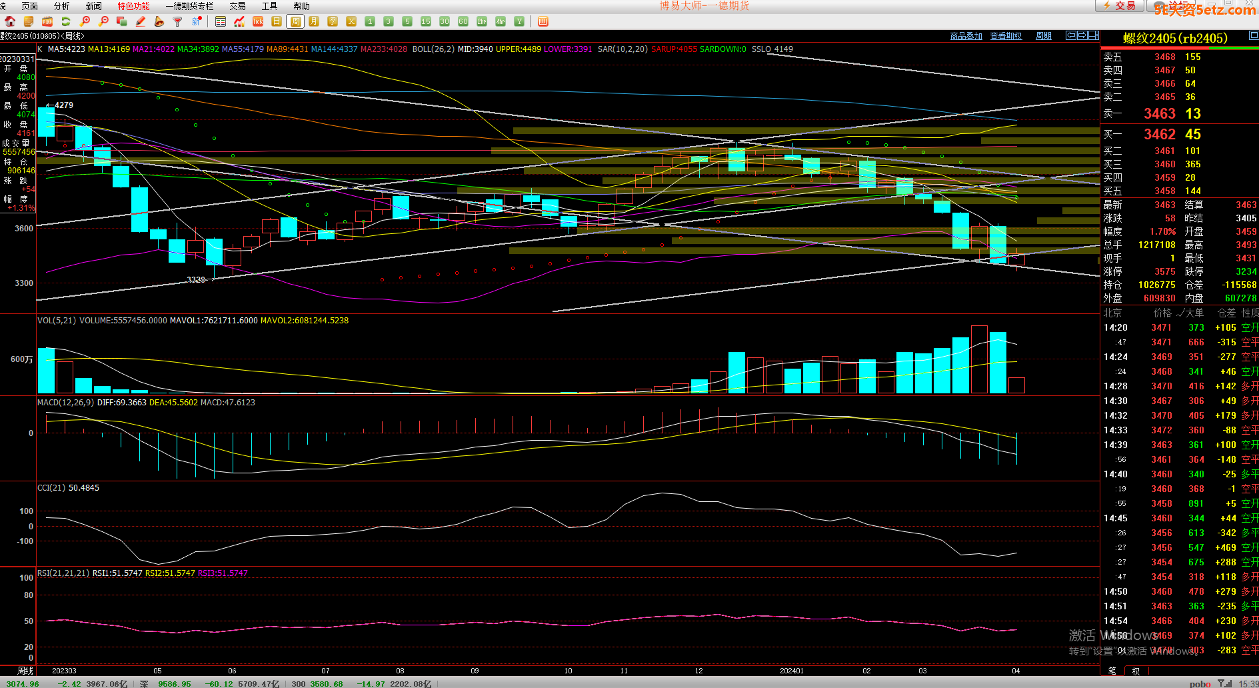This screenshot has height=688, width=1259.
Task: Open the 分析 menu
Action: tap(61, 6)
